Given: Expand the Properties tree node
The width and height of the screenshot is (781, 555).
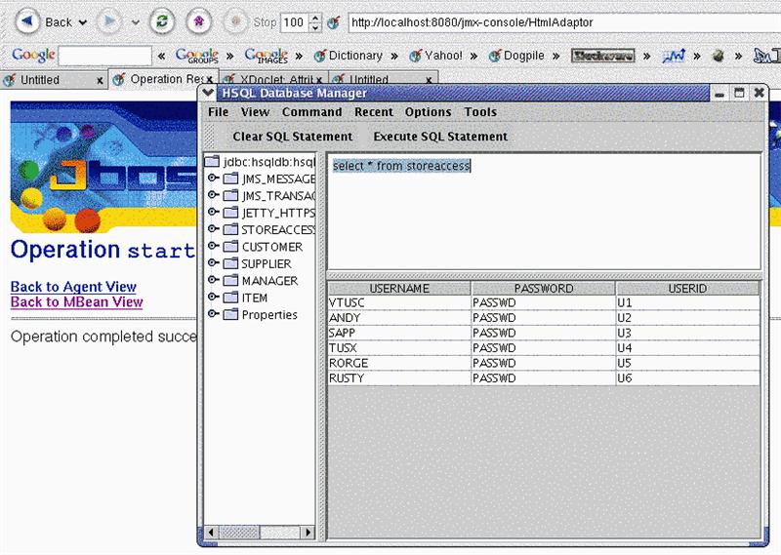Looking at the screenshot, I should click(213, 314).
